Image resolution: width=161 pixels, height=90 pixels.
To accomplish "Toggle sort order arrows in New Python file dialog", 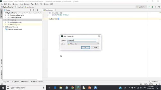I will [98, 40].
